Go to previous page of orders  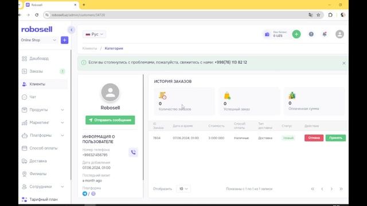pos(322,189)
